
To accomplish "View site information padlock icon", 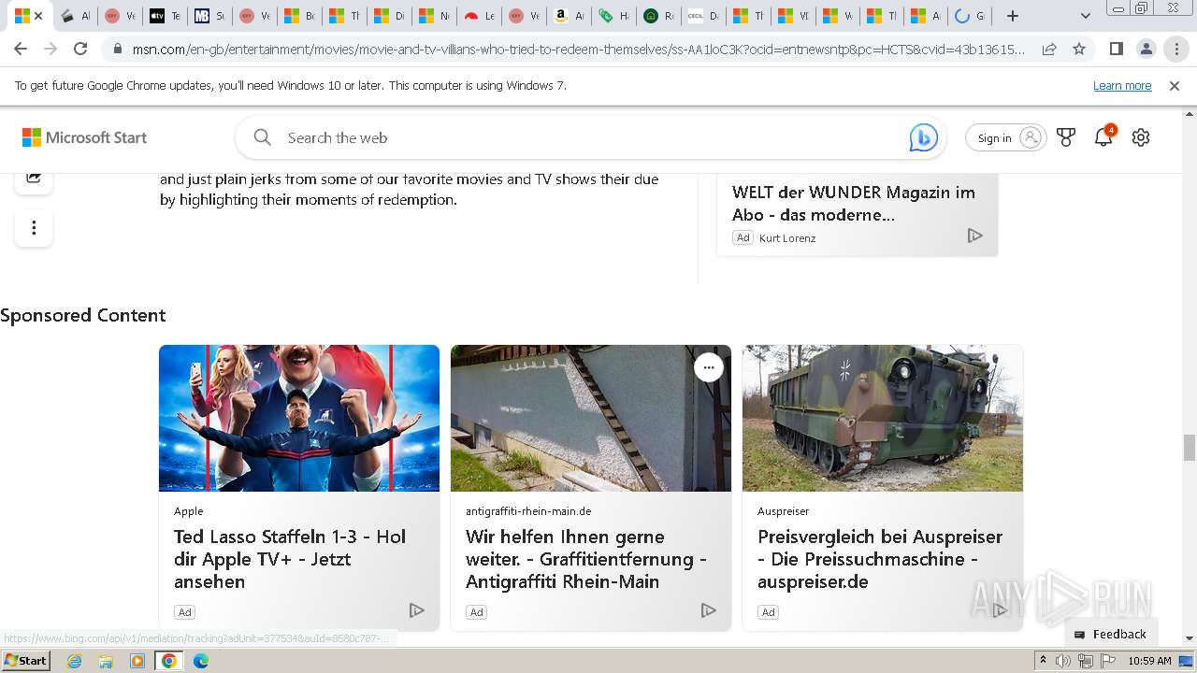I will click(117, 49).
